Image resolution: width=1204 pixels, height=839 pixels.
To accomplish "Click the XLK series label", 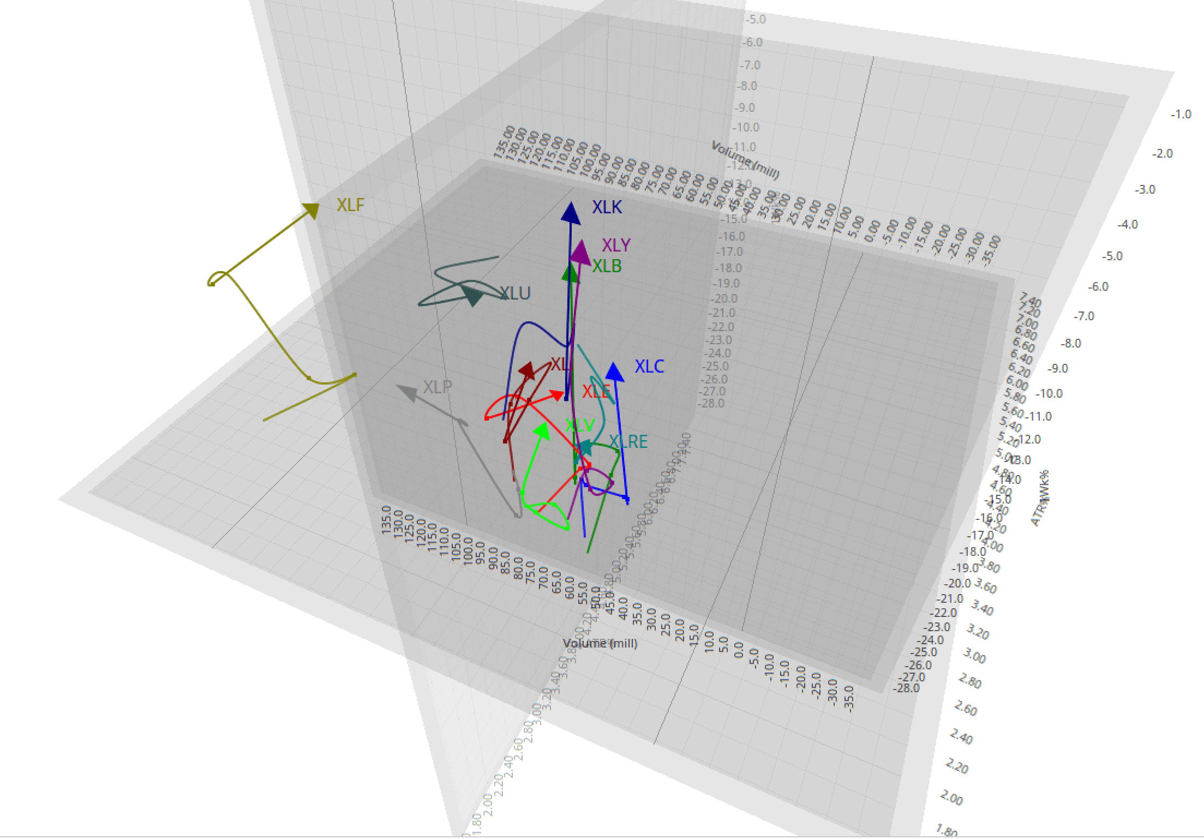I will [x=607, y=207].
